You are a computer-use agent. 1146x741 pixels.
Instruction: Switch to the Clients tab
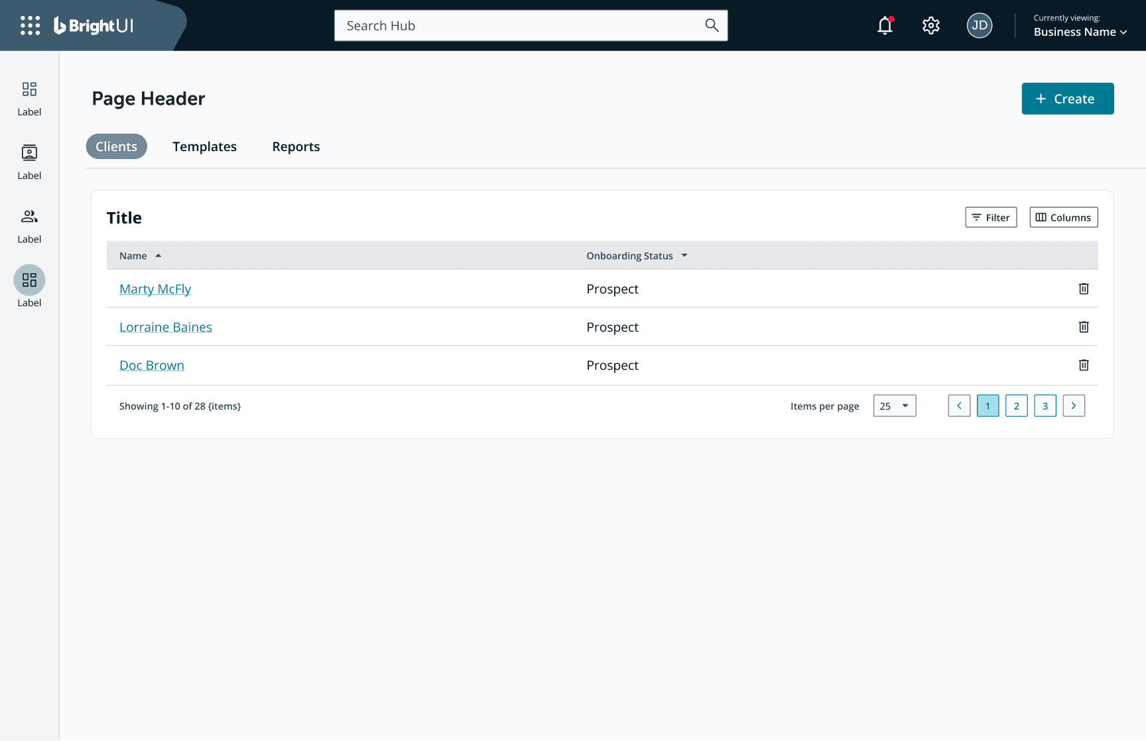(x=116, y=146)
